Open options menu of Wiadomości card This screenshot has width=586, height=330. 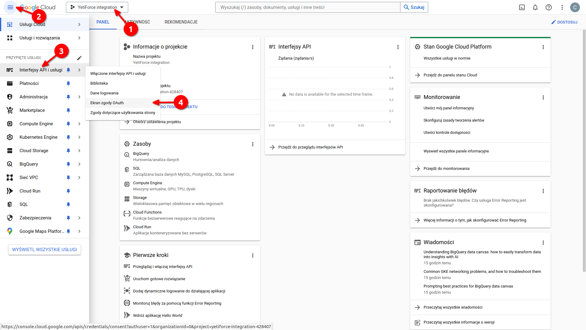coord(543,243)
